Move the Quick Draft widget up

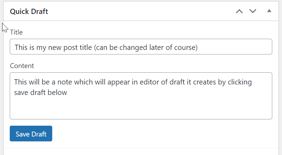pos(239,12)
